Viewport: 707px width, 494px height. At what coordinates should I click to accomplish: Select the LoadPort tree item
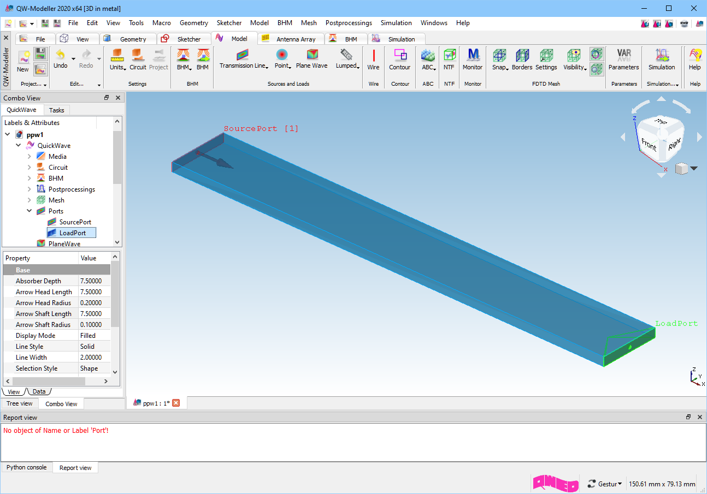click(x=72, y=233)
